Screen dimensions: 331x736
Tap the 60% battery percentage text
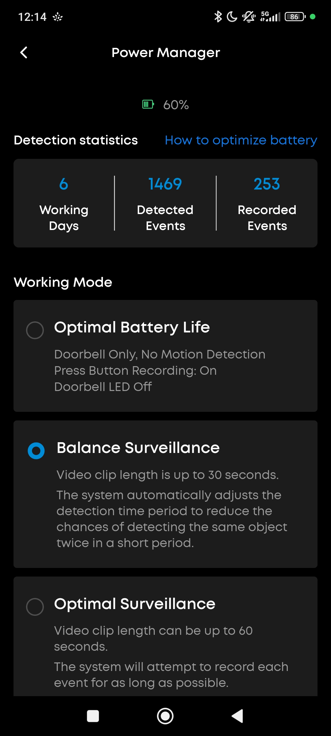click(x=176, y=105)
